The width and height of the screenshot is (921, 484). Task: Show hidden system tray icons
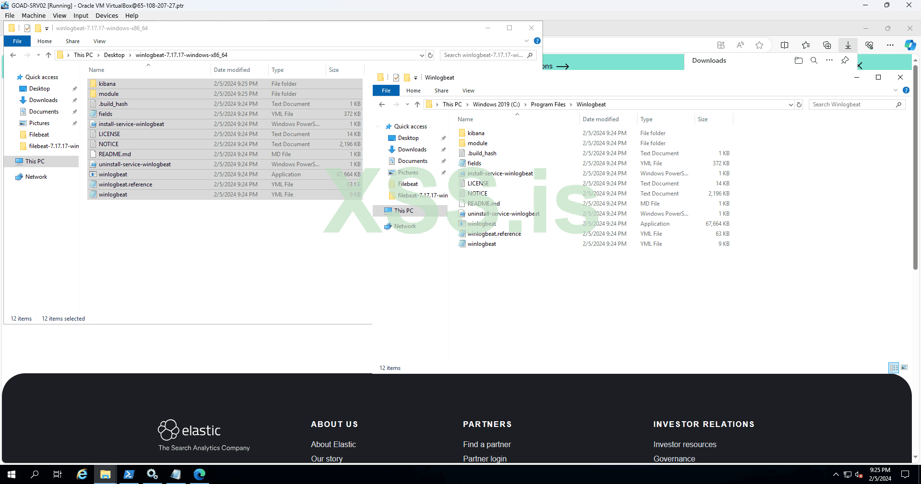[x=836, y=474]
